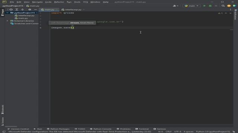Viewport: 238px width, 133px height.
Task: Close the interfaceqr.py editor tab
Action: point(84,10)
